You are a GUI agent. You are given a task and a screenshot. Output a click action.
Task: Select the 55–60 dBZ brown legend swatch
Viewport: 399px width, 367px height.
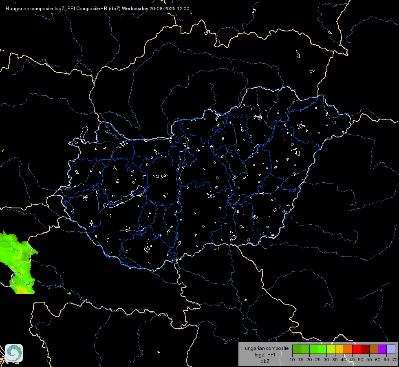(374, 349)
